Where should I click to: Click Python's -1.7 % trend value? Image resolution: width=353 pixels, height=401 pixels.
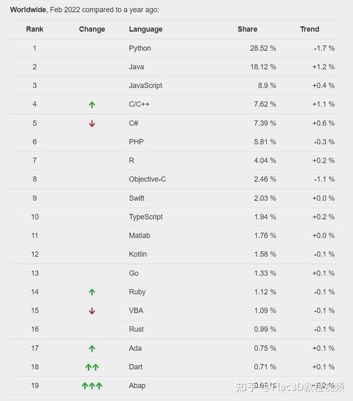pyautogui.click(x=324, y=48)
